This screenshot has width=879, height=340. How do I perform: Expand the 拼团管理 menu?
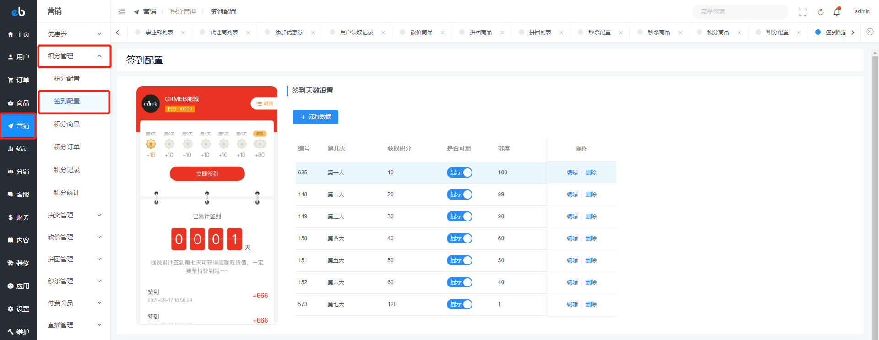click(74, 259)
